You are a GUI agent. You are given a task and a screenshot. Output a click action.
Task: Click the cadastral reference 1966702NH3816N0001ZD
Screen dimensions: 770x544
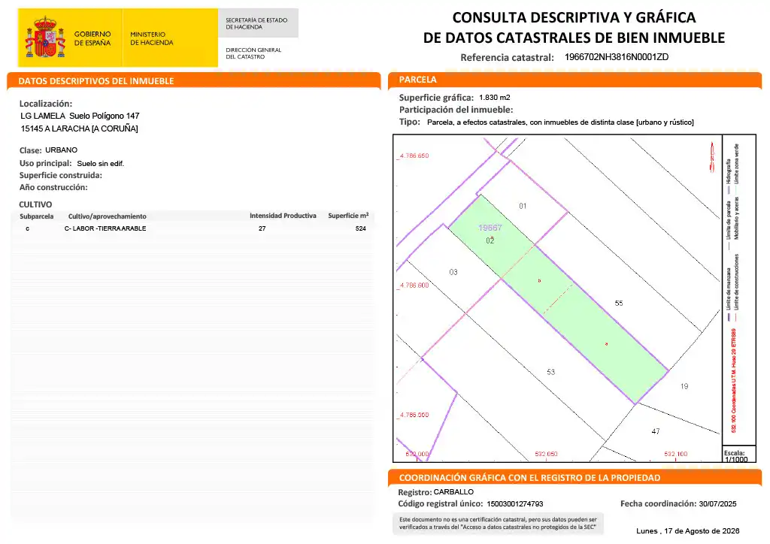(x=617, y=57)
